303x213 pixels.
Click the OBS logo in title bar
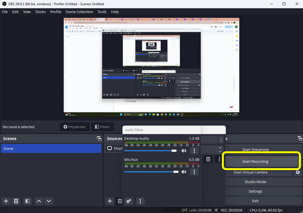pos(4,4)
